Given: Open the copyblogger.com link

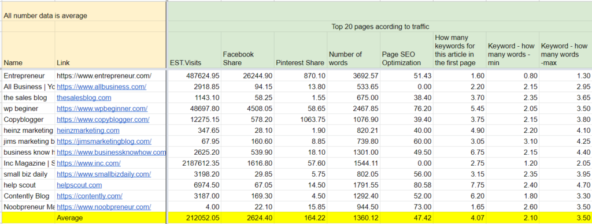Looking at the screenshot, I should tap(103, 120).
